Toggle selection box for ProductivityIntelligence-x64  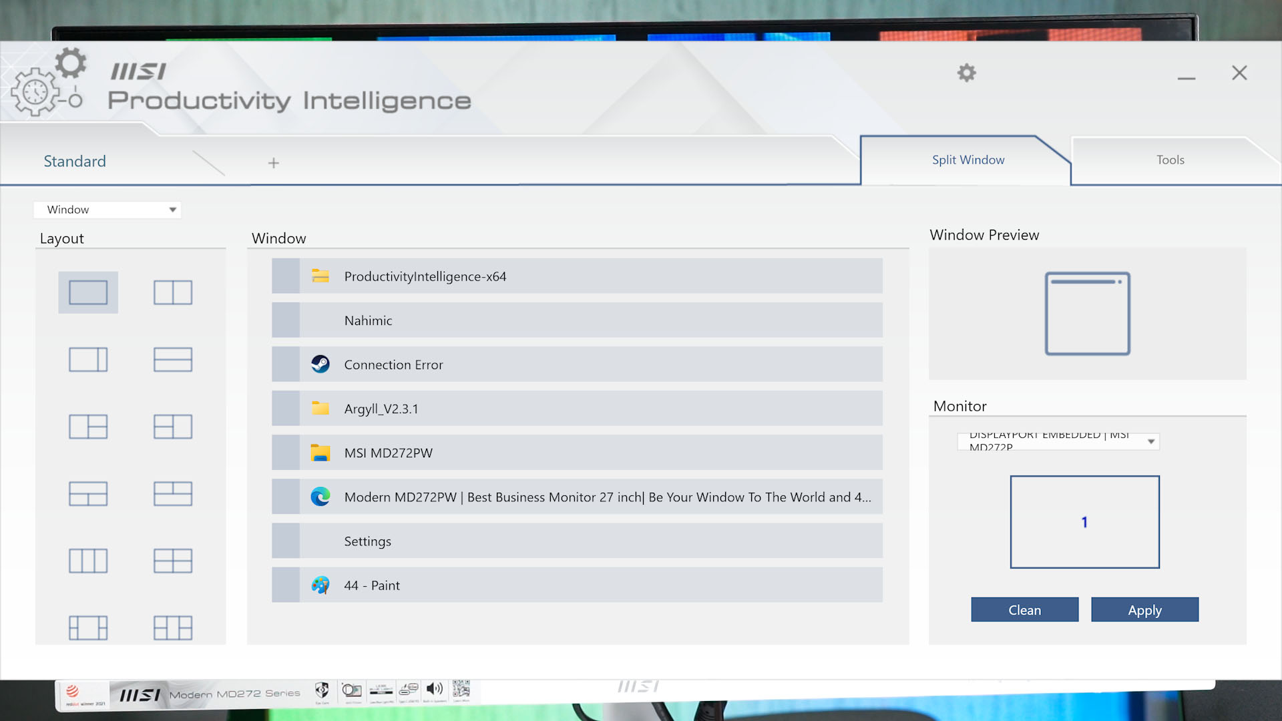pos(286,276)
